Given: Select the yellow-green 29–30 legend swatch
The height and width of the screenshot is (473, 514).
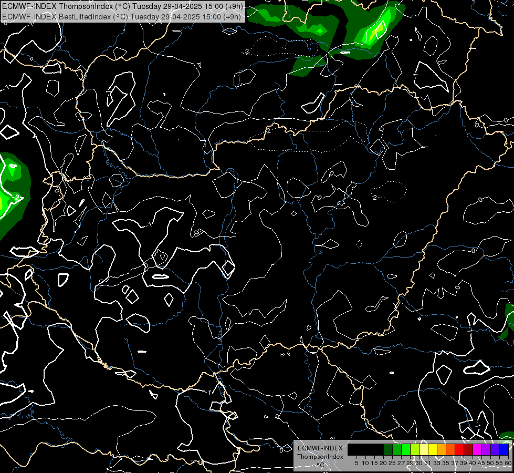Looking at the screenshot, I should click(415, 450).
